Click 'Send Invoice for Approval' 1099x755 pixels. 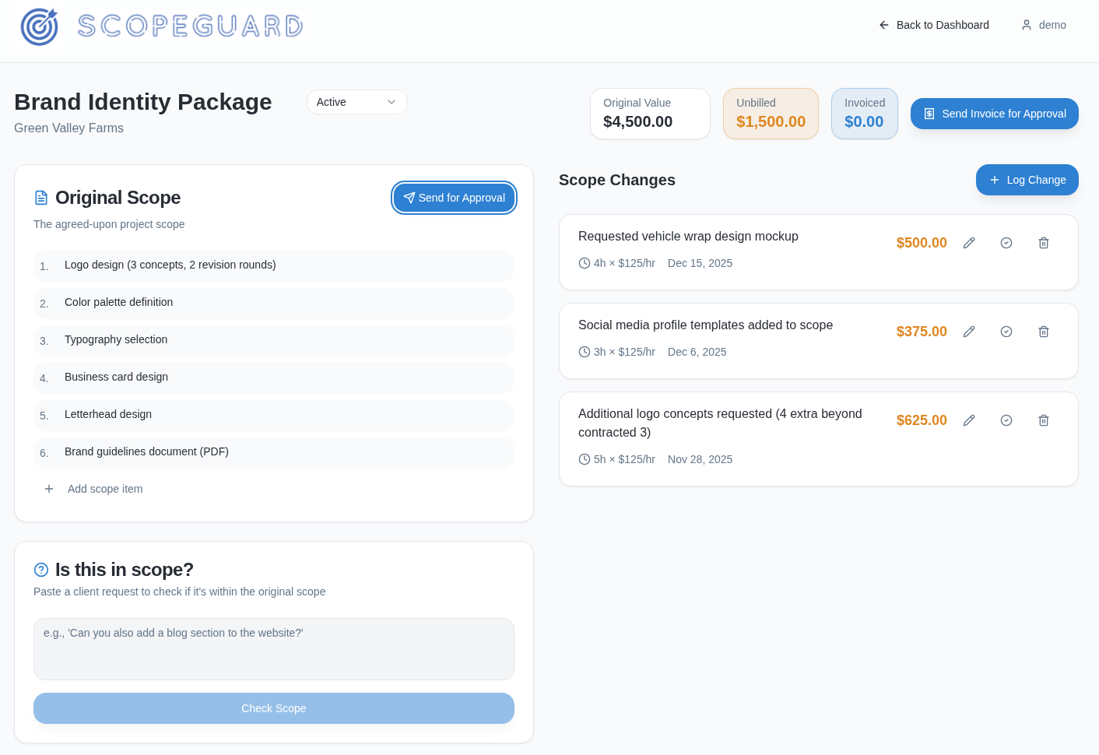pos(995,114)
